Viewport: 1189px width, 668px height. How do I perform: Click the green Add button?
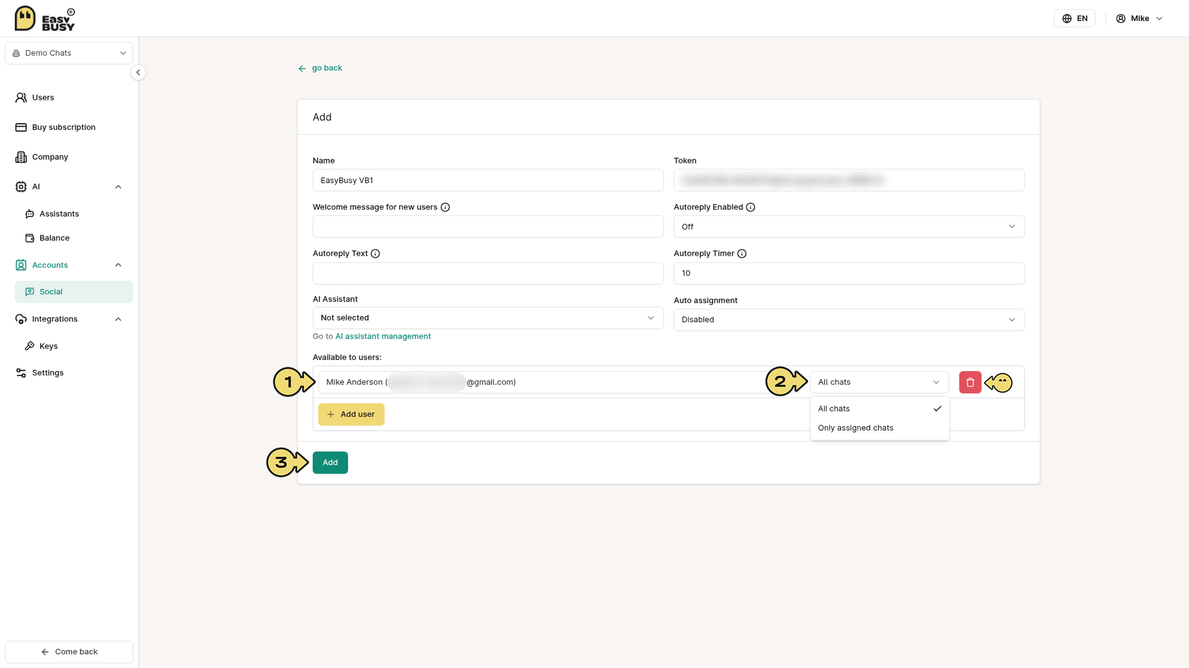click(x=330, y=463)
